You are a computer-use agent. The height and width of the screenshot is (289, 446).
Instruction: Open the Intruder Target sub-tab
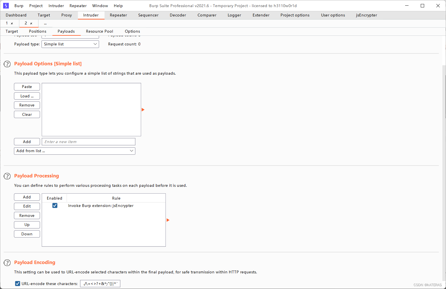[x=12, y=32]
